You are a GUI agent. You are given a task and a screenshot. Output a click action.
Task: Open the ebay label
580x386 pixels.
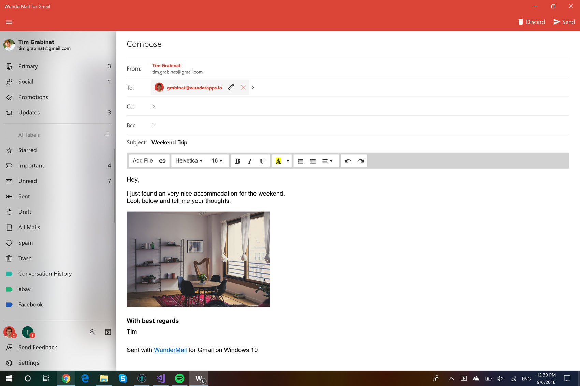(x=58, y=289)
